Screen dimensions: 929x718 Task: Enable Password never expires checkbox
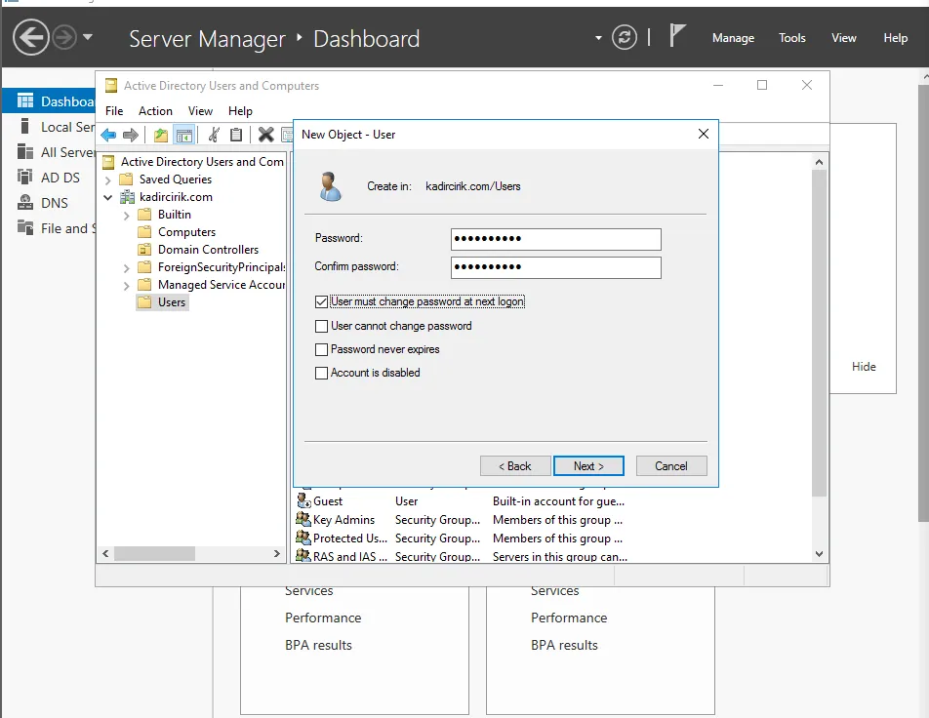coord(321,349)
